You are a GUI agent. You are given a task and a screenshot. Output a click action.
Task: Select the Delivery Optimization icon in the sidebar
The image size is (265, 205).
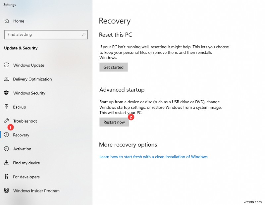click(6, 79)
